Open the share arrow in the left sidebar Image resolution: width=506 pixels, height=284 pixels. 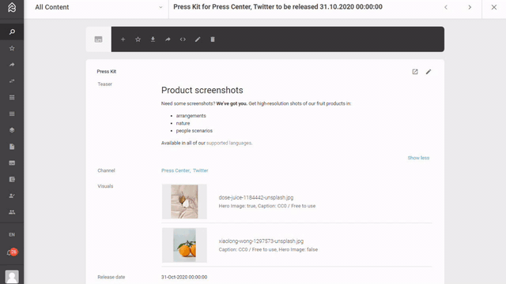(x=12, y=65)
